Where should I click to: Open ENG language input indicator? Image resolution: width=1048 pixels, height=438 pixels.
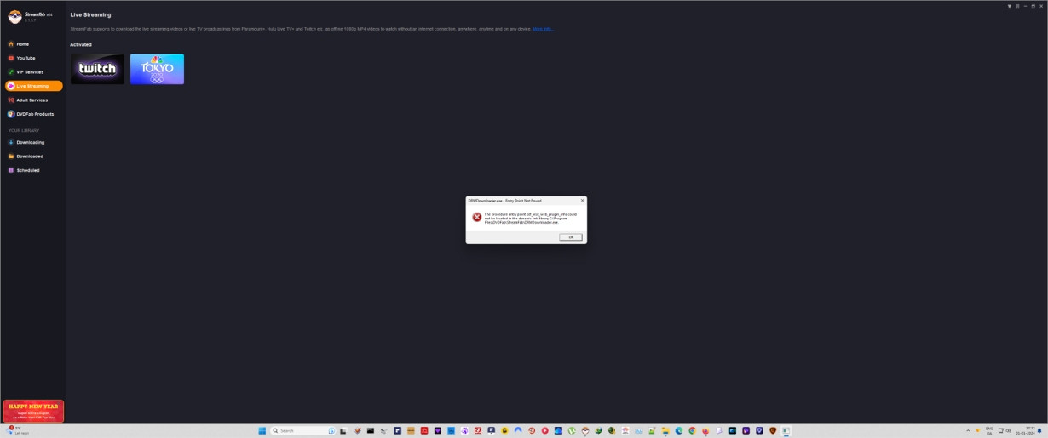pyautogui.click(x=989, y=431)
